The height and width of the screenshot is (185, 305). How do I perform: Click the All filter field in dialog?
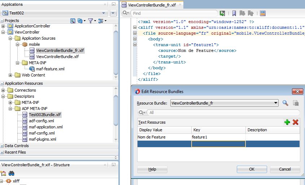(223, 113)
